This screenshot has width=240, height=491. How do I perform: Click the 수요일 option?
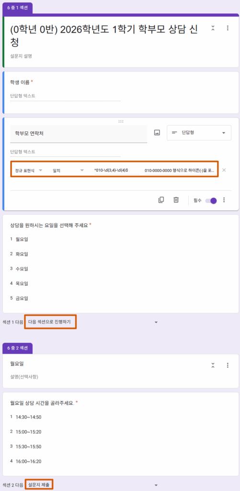22,269
